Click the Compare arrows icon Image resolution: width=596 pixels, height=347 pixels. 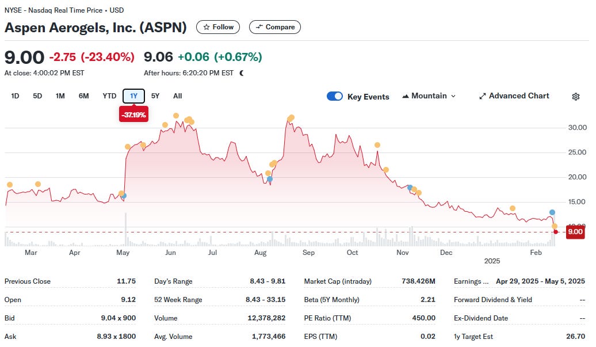(x=259, y=27)
